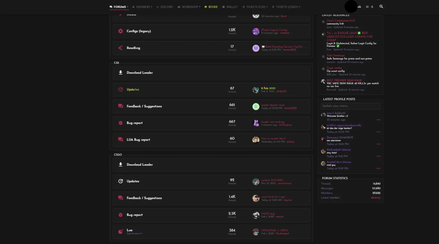
Task: Click the euro icon beside Reselling
Action: pyautogui.click(x=120, y=48)
